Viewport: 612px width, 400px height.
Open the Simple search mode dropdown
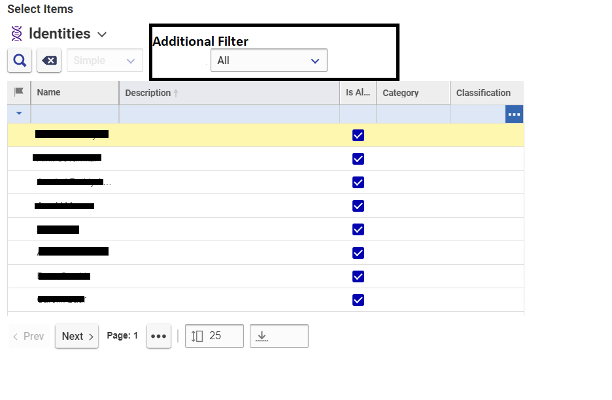105,61
